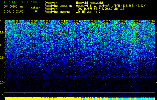Select the ICOM IC-575 53.7492 MHz USB text
This screenshot has height=100, width=157.
click(100, 9)
